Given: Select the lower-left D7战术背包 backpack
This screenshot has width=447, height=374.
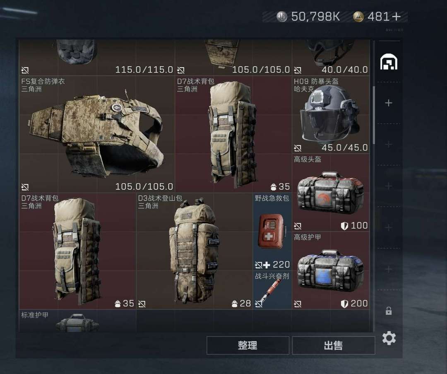Looking at the screenshot, I should 77,251.
